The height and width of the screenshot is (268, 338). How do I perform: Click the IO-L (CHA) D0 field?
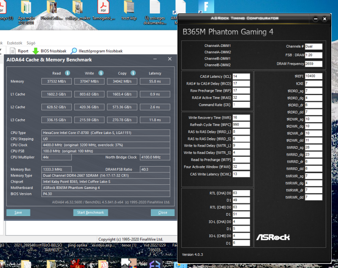(241, 222)
